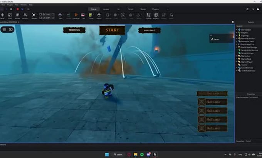Click the Color tool icon

pyautogui.click(x=115, y=15)
